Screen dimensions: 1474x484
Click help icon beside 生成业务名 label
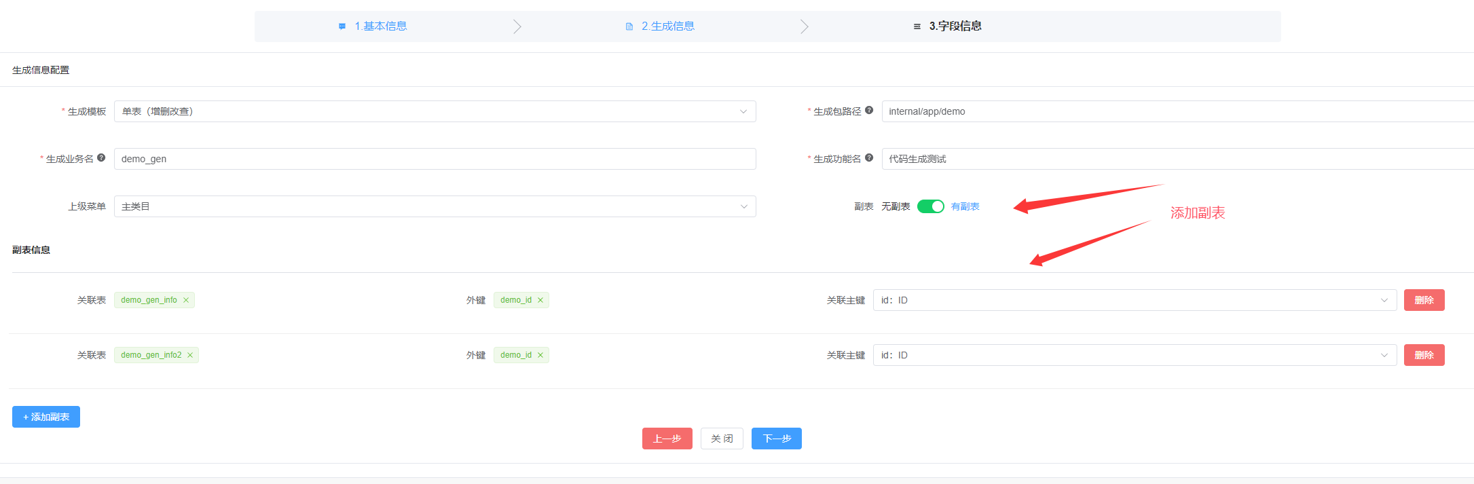coord(101,157)
